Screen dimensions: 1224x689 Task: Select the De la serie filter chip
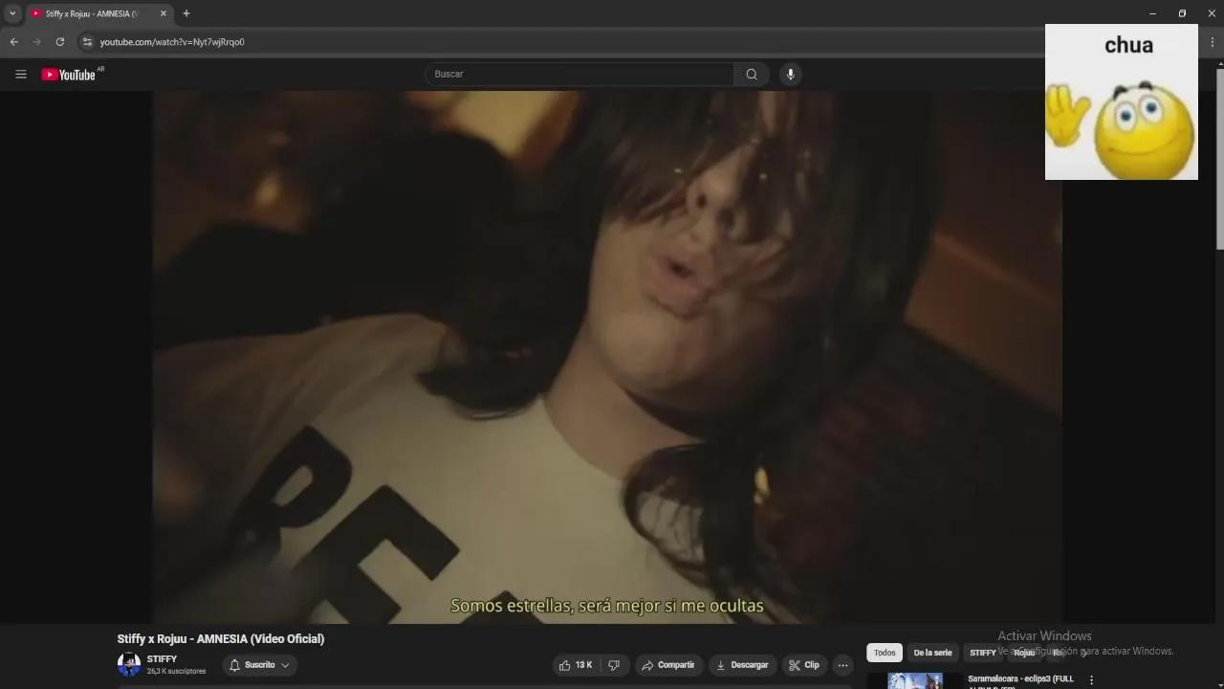932,653
